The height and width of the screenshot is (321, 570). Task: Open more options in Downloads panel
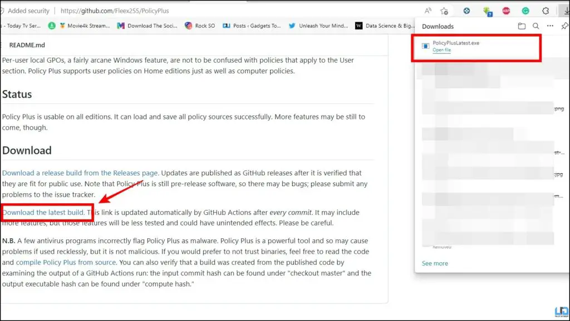pos(550,26)
